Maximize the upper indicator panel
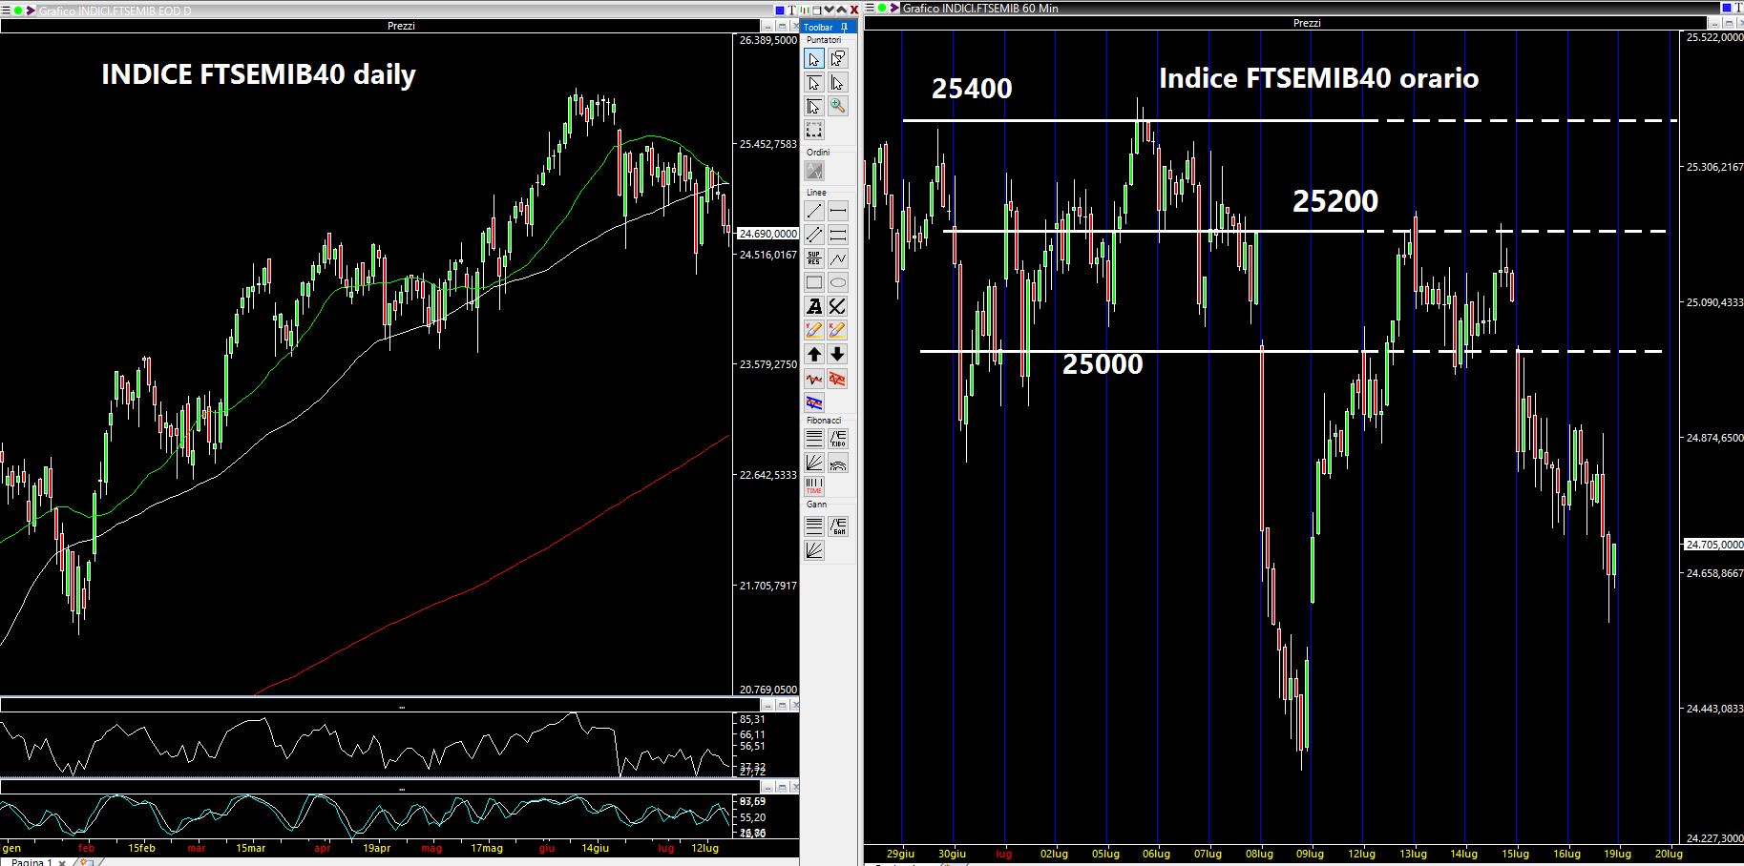Screen dimensions: 1744x866 782,706
